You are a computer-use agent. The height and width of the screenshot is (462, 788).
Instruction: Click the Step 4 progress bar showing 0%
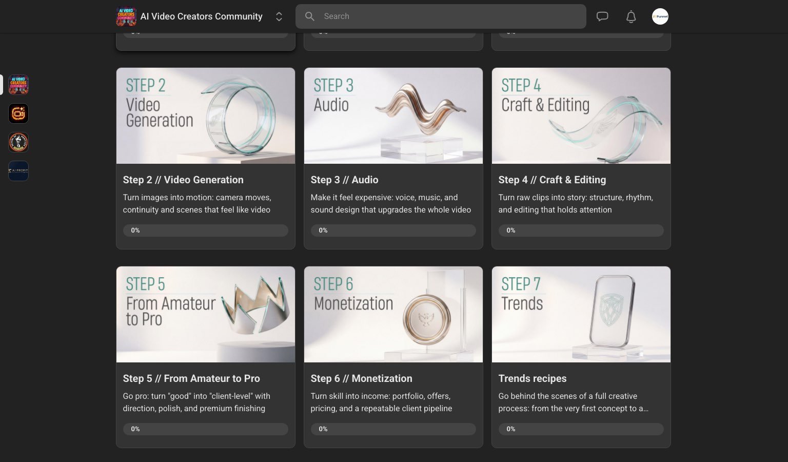[581, 230]
